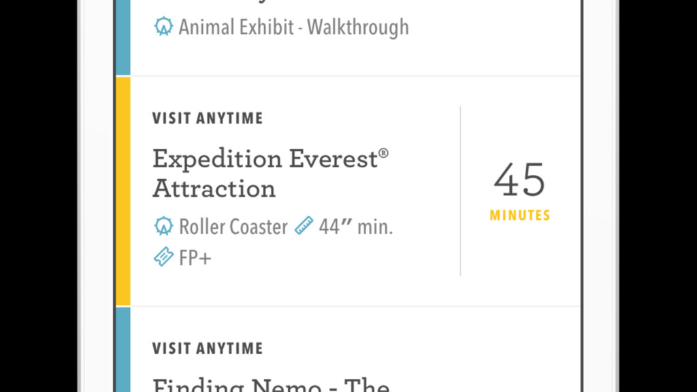Open the Expedition Everest Attraction title
Image resolution: width=697 pixels, height=392 pixels.
pos(270,174)
